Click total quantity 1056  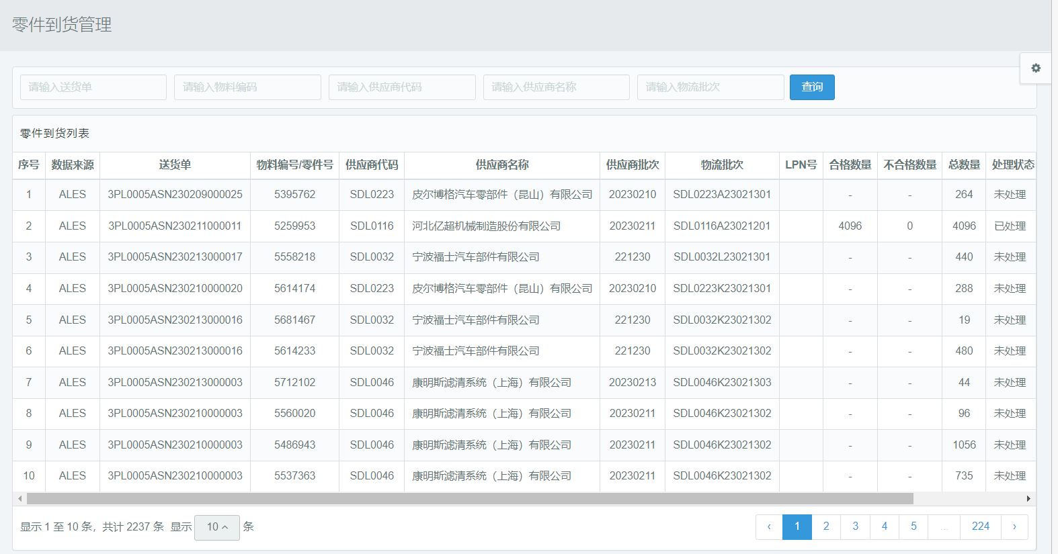(964, 445)
